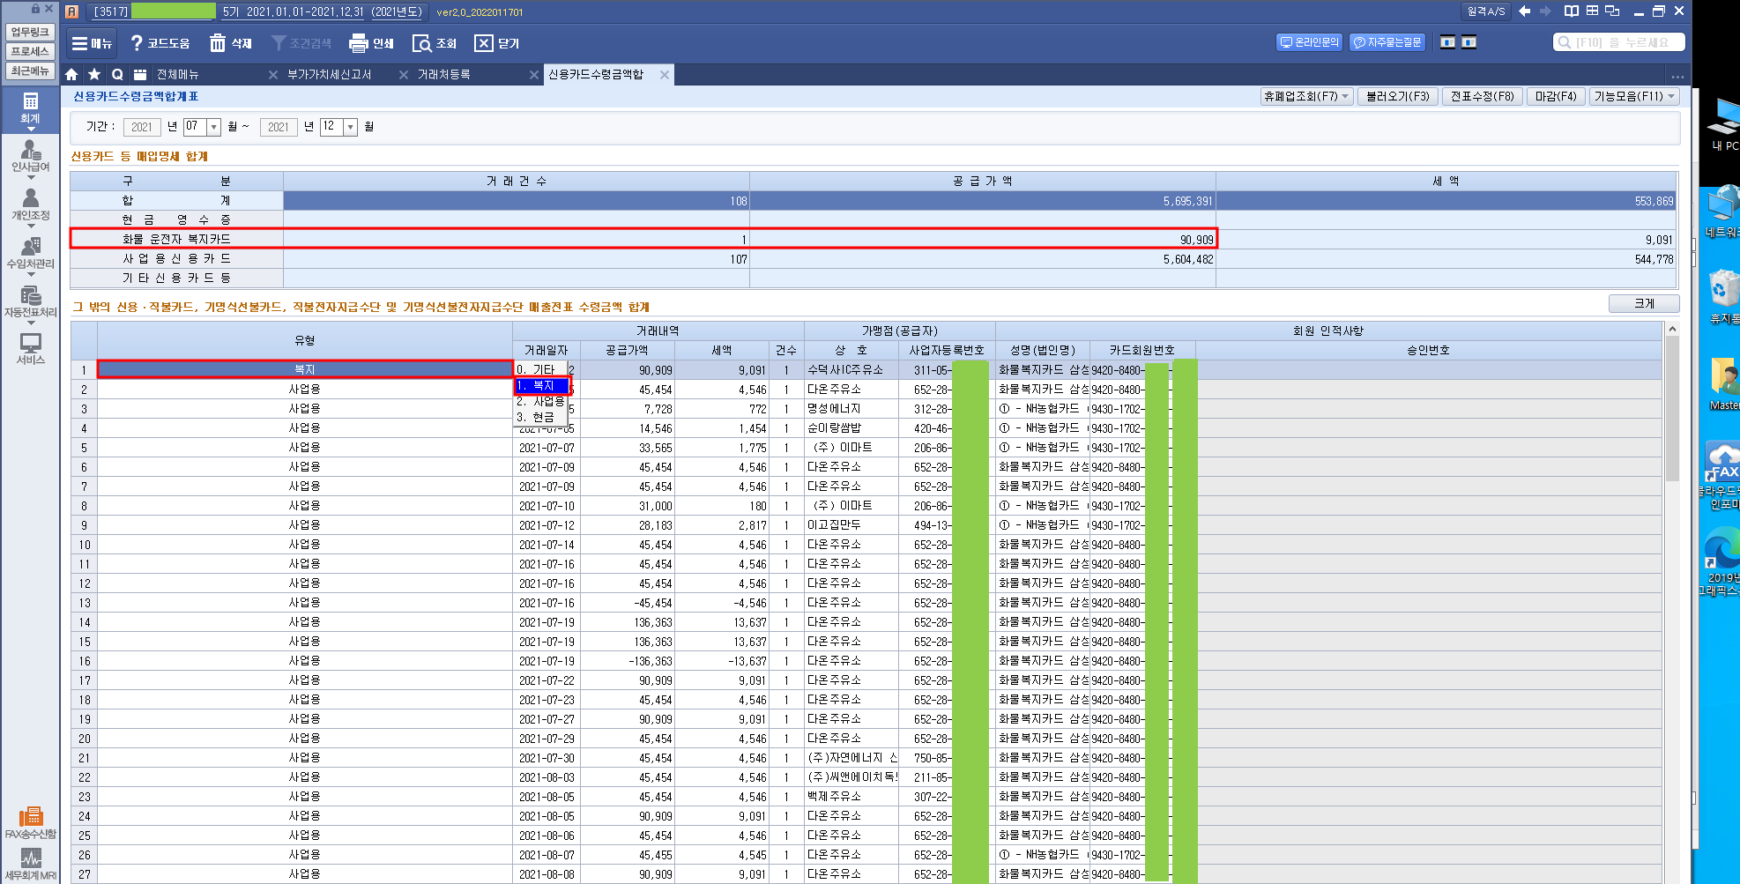Image resolution: width=1740 pixels, height=884 pixels.
Task: Open favorites star icon in tab bar
Action: click(x=94, y=75)
